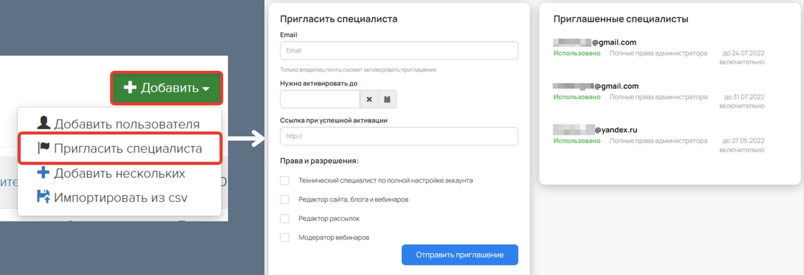Image resolution: width=804 pixels, height=275 pixels.
Task: Toggle the Модератор вебинаров checkbox
Action: click(284, 237)
